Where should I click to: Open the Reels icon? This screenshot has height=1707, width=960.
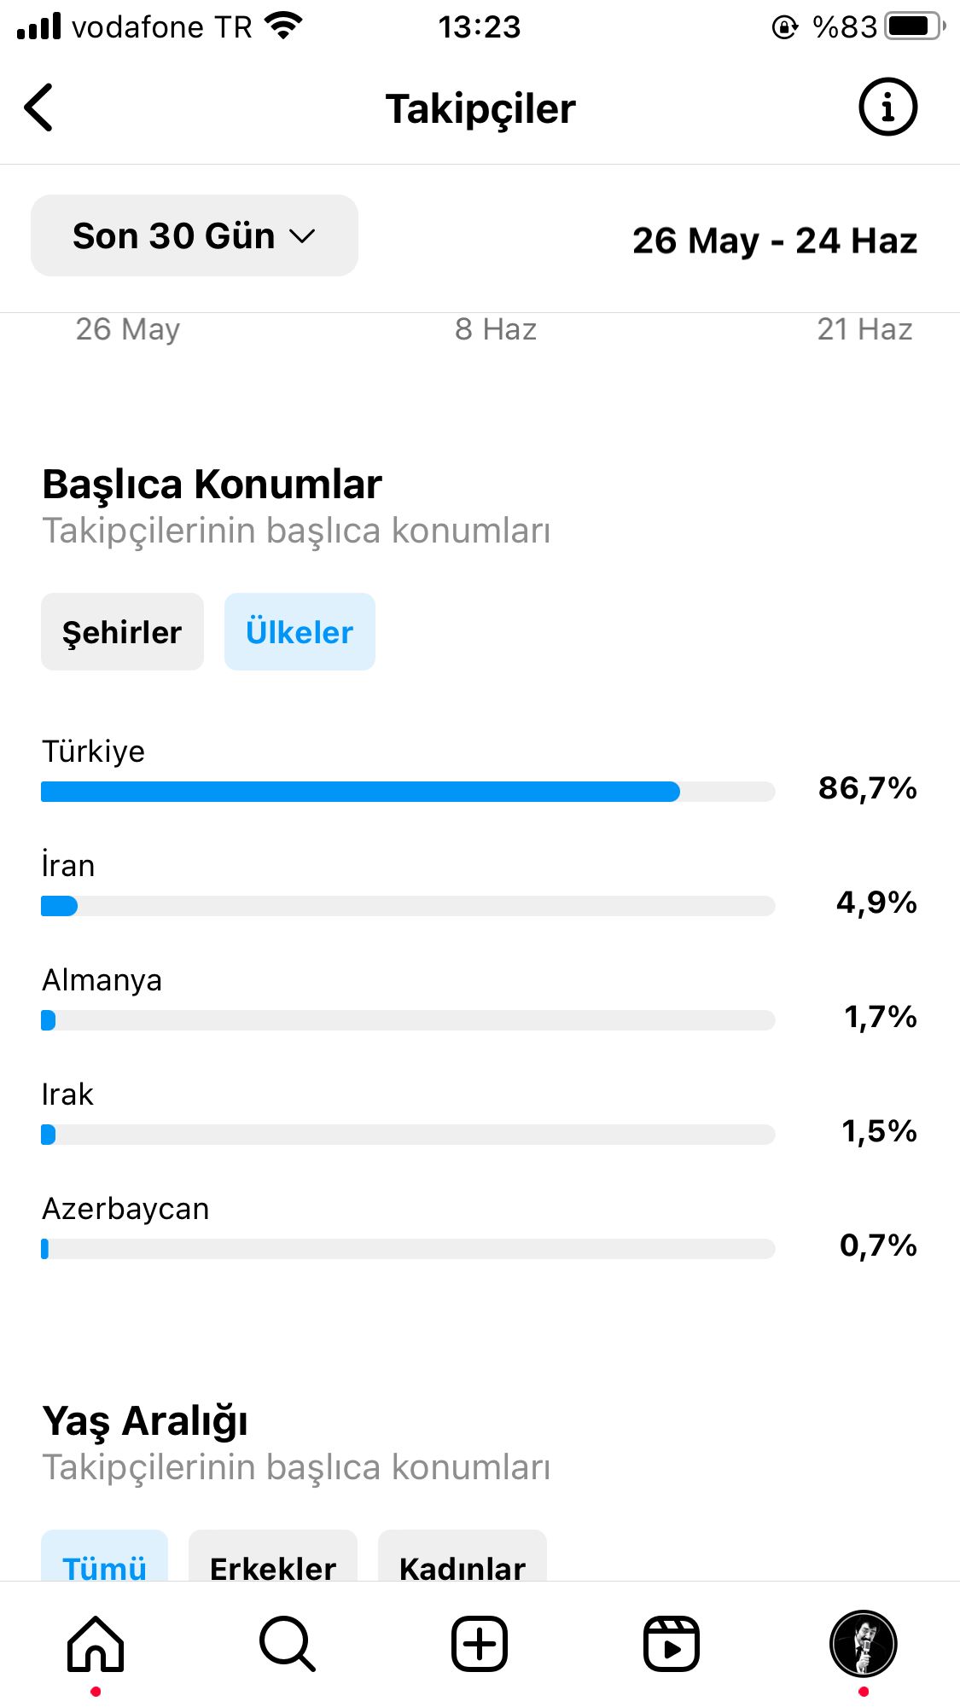(x=672, y=1644)
